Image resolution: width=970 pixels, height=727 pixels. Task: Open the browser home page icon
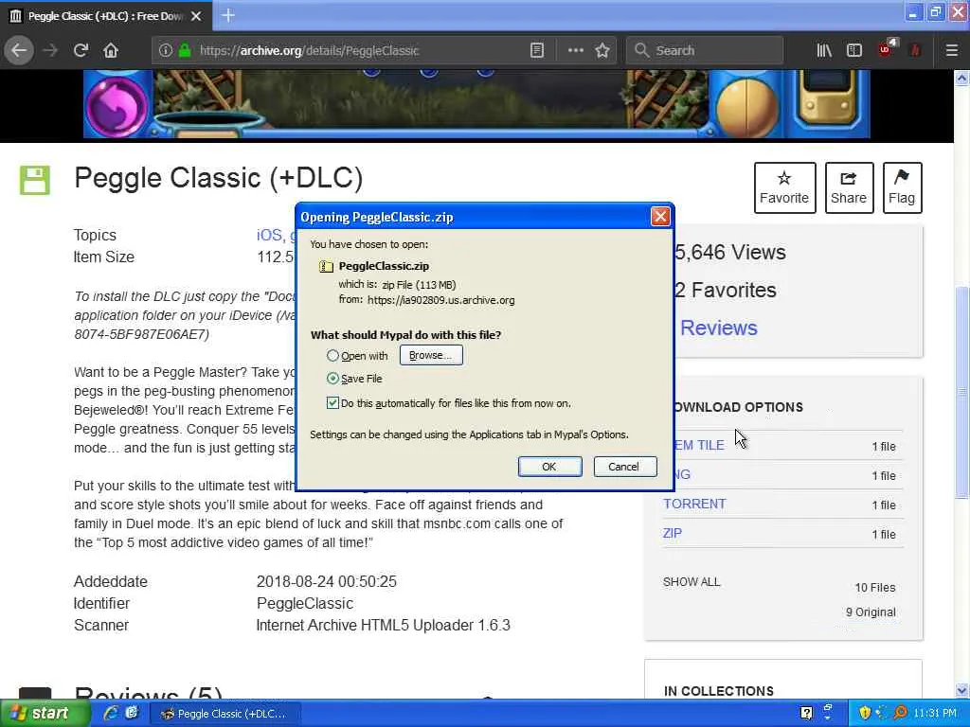111,51
